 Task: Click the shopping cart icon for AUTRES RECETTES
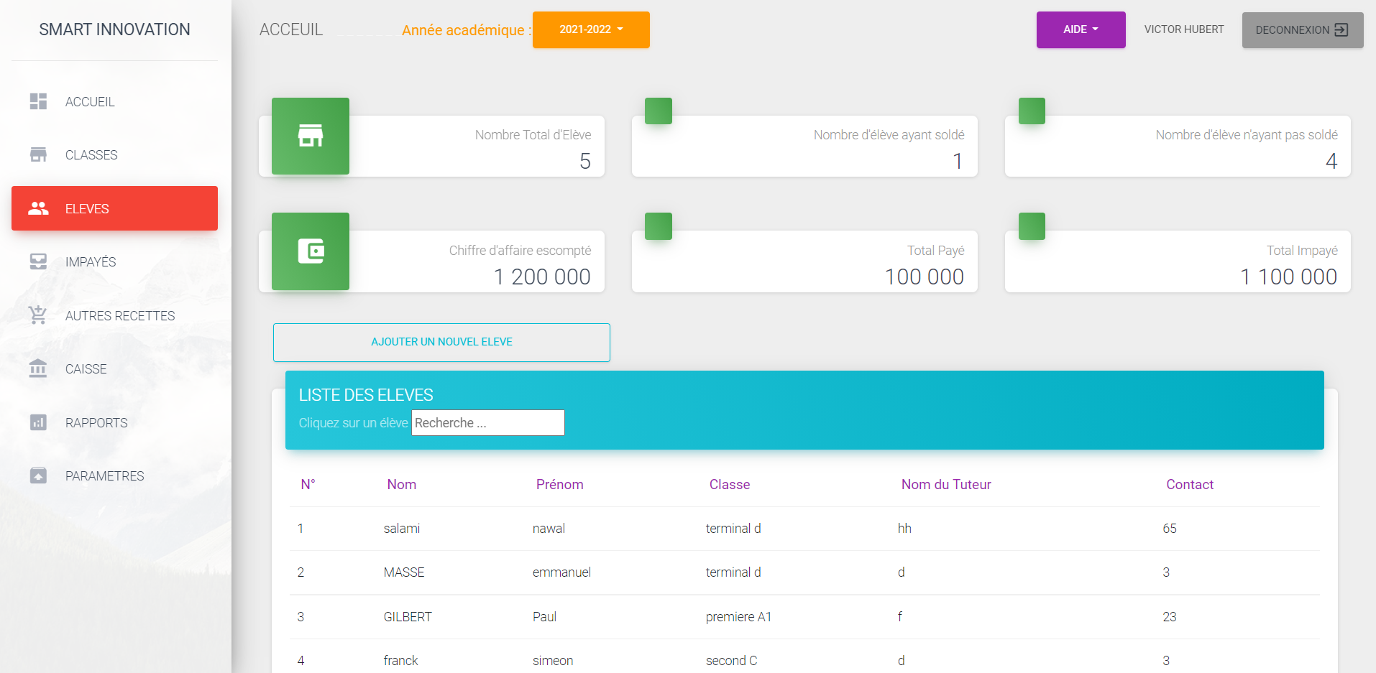38,315
